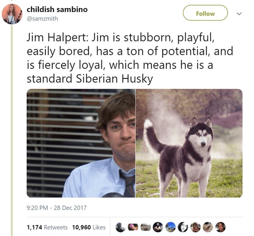Open seventh liker avatar in the row
This screenshot has height=236, width=254.
tap(195, 227)
